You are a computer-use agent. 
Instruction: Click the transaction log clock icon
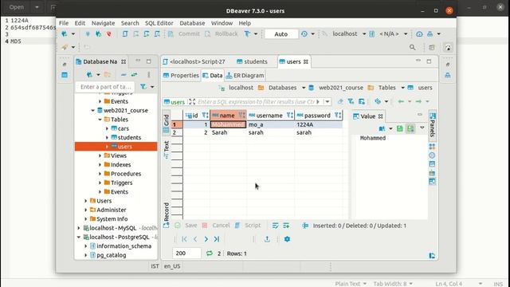click(x=304, y=33)
